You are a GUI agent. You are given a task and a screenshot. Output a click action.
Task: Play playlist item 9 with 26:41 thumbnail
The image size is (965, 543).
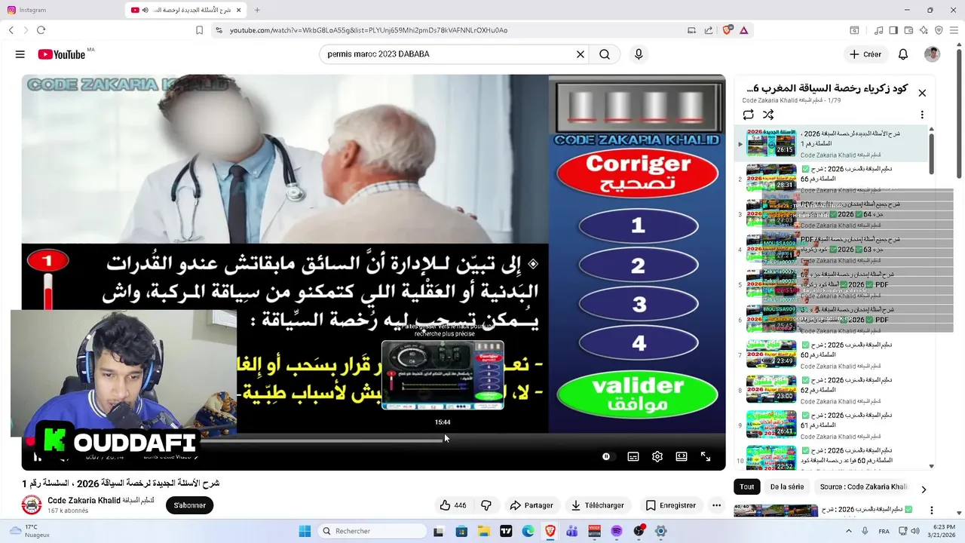point(771,425)
